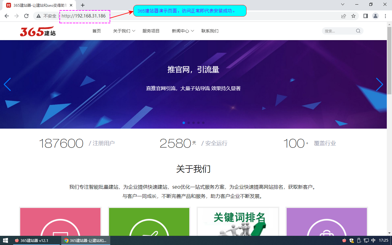The image size is (392, 245).
Task: Open the Windows security shield tray icon
Action: (352, 240)
